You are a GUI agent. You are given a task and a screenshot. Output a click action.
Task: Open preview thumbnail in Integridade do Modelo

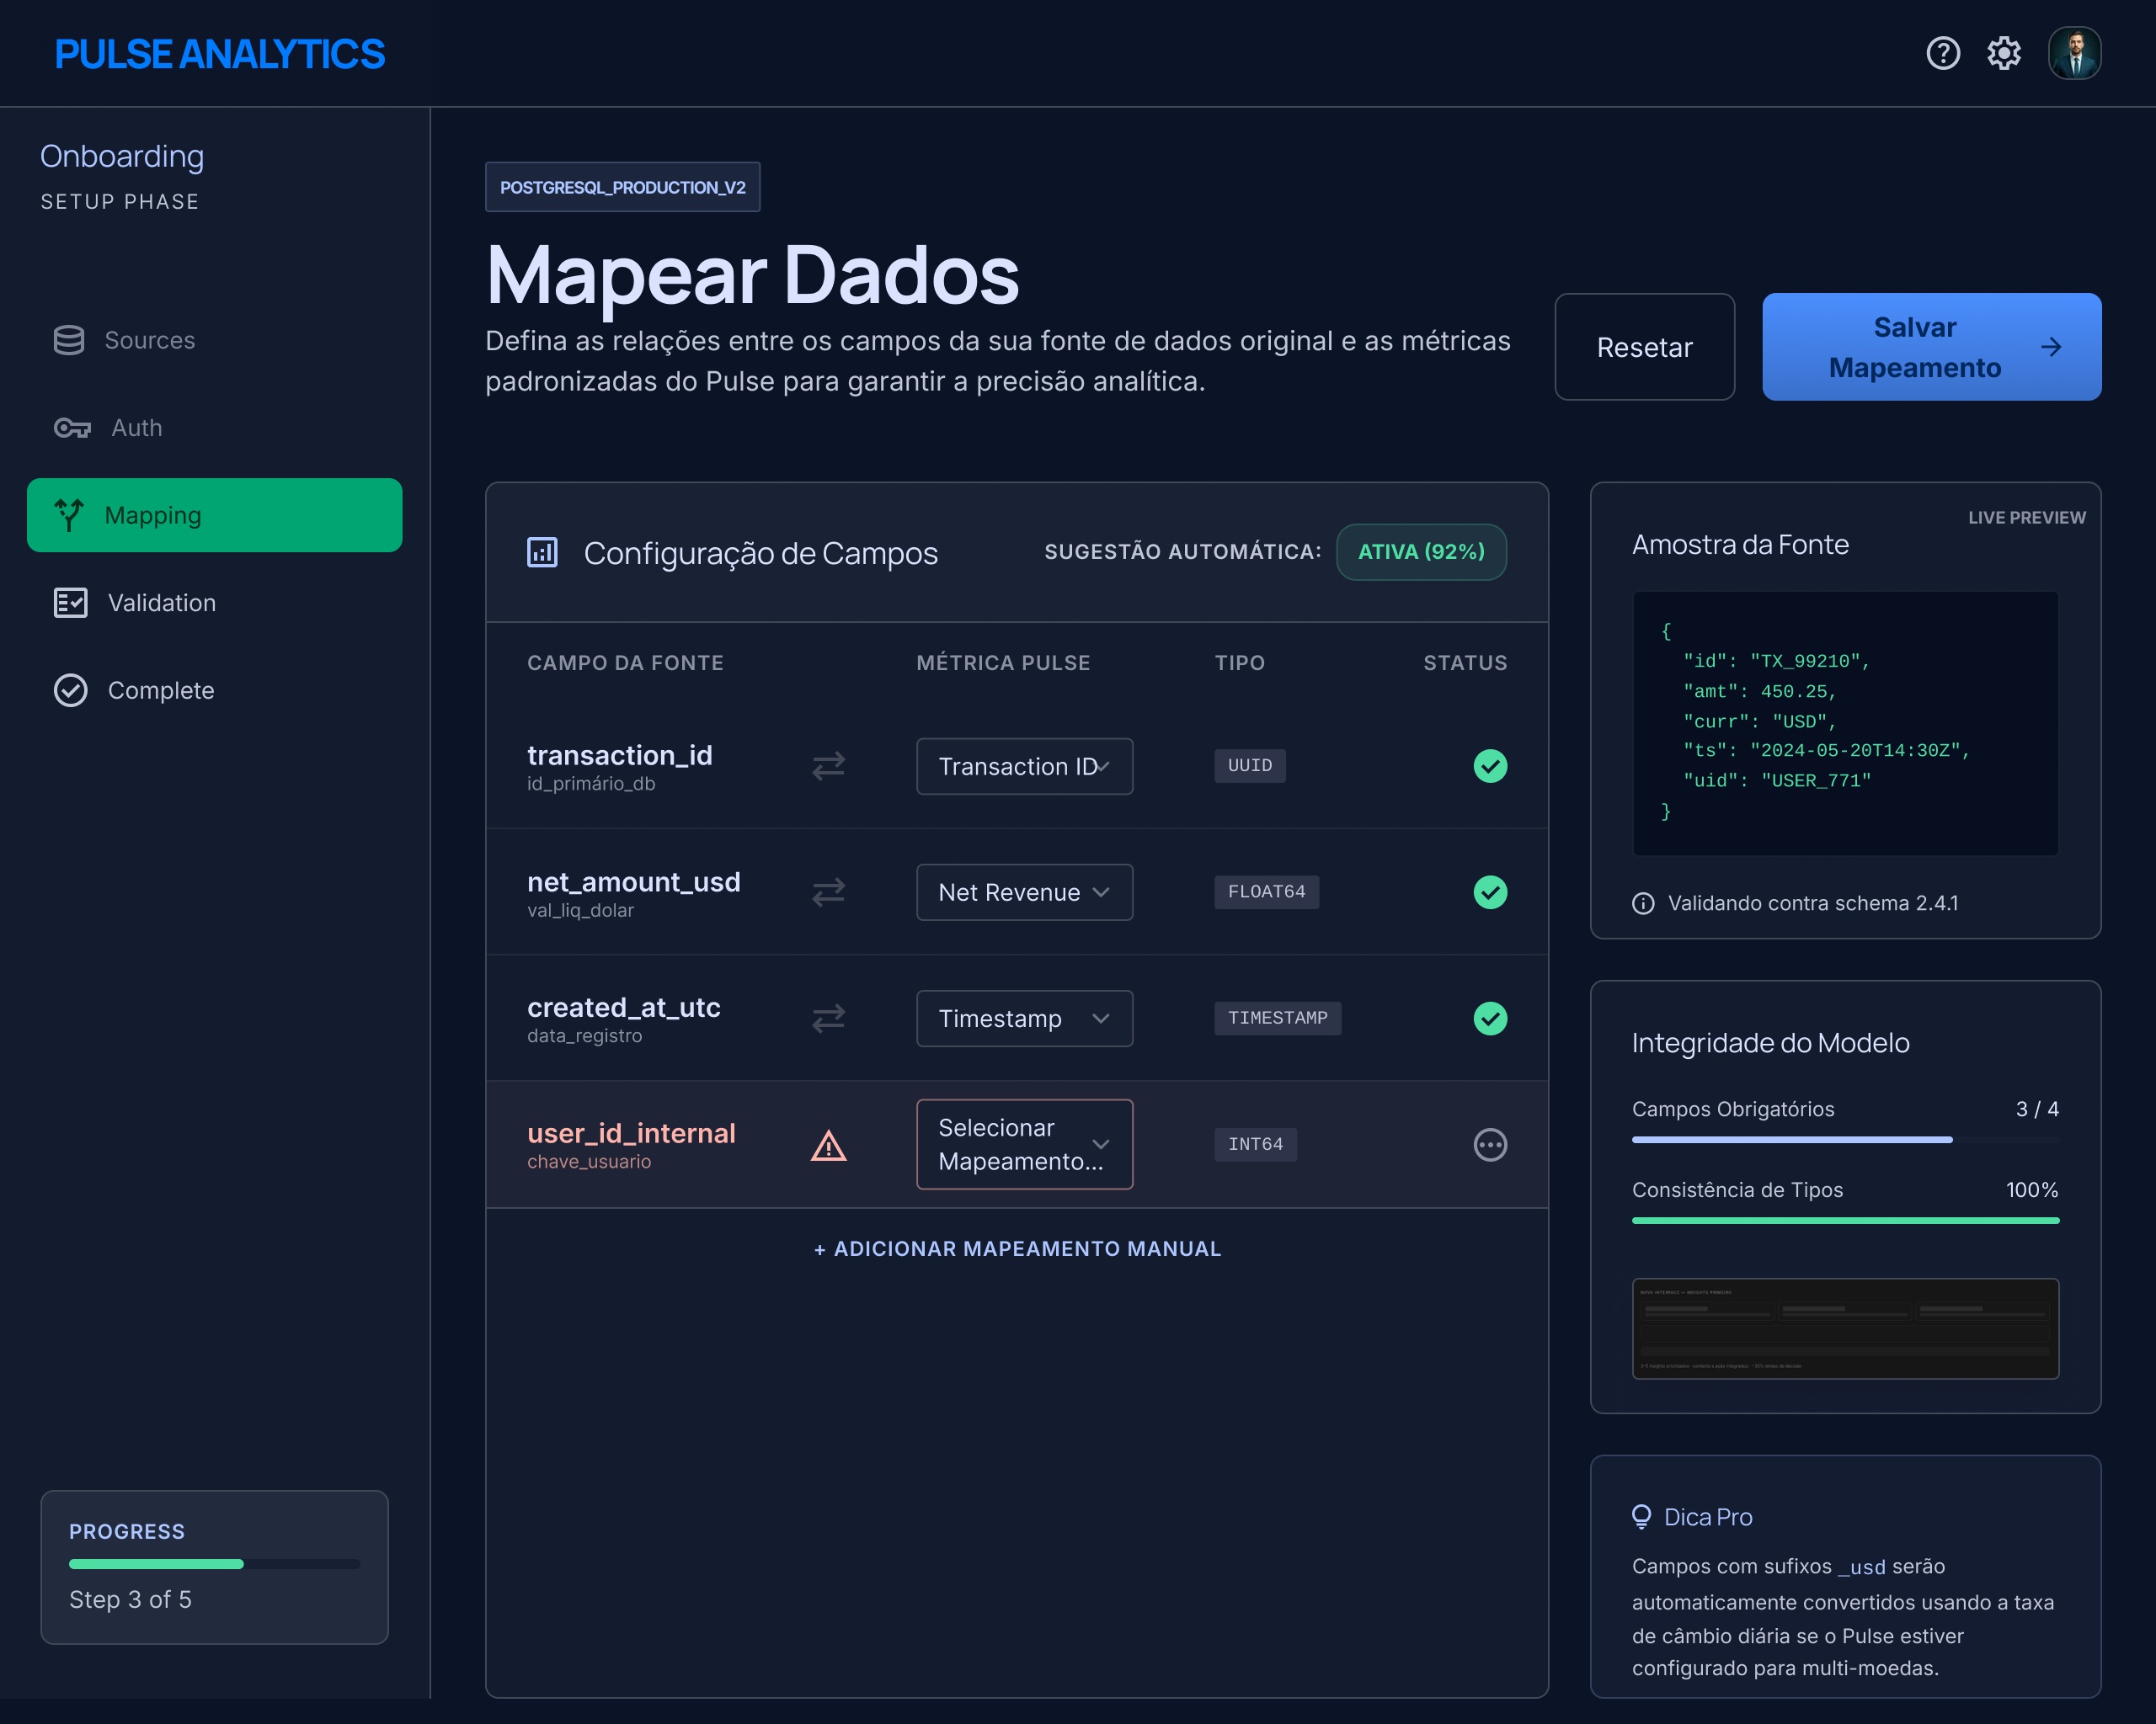point(1845,1328)
